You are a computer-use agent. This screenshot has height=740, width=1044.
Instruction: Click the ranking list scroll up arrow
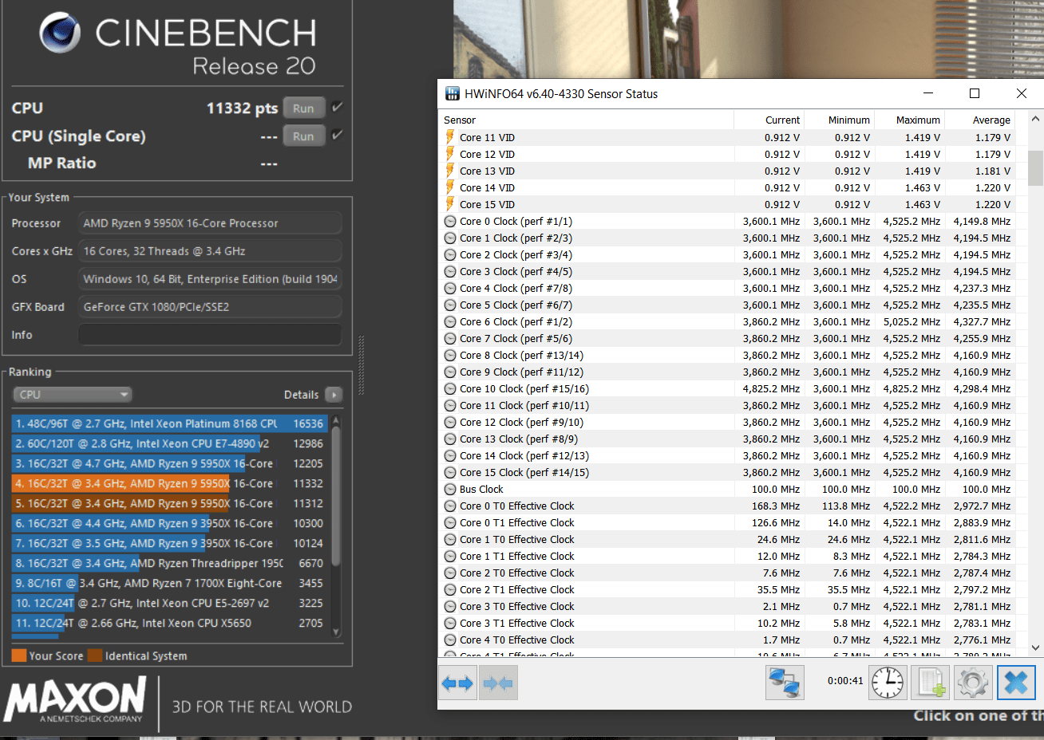tap(336, 419)
